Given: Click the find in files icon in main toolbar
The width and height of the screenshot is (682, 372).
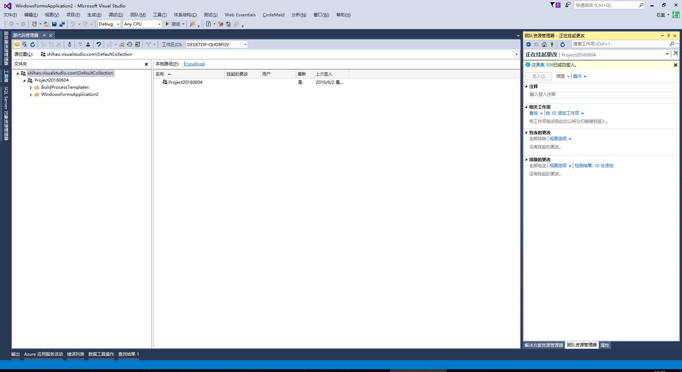Looking at the screenshot, I should click(192, 24).
